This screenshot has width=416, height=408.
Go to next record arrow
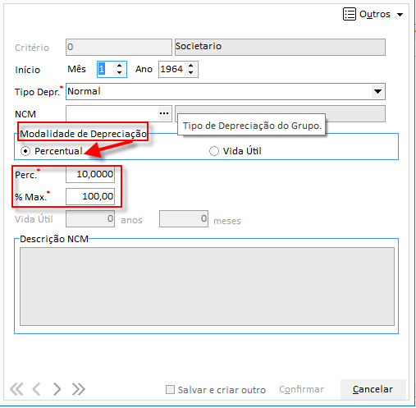(57, 389)
